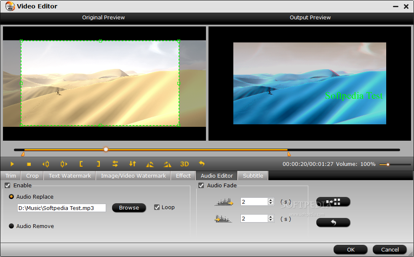Flip video vertically with up-down arrows icon
This screenshot has width=414, height=257.
pos(132,164)
